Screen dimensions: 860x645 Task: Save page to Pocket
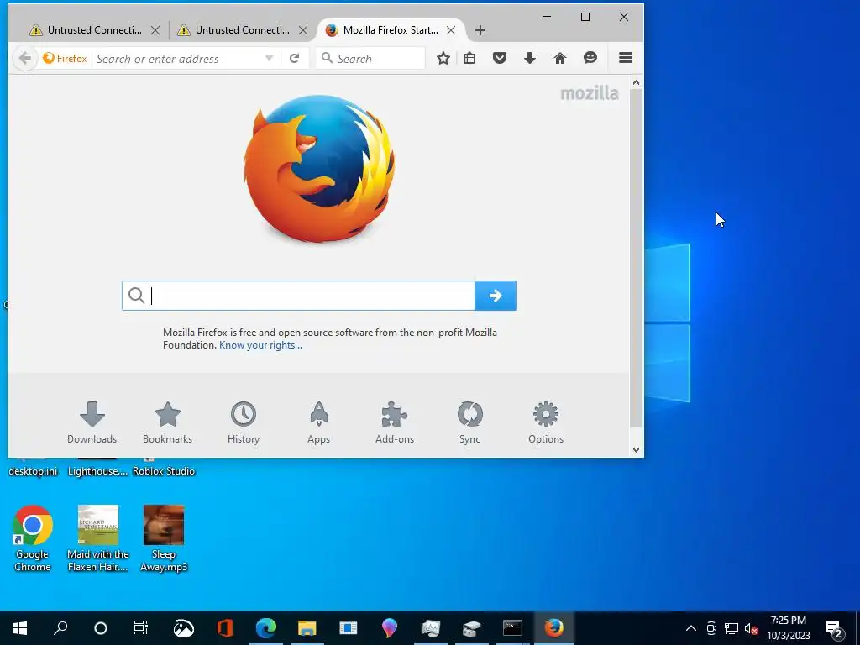(500, 58)
